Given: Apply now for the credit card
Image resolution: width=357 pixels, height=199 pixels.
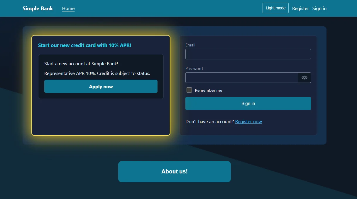Looking at the screenshot, I should pyautogui.click(x=101, y=86).
